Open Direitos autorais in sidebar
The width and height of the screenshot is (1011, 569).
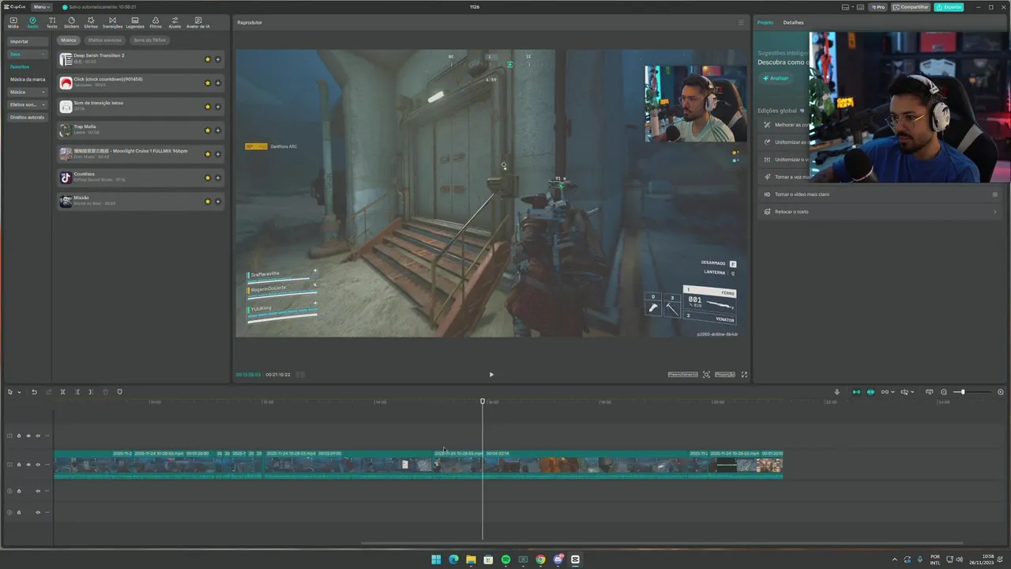pos(28,117)
